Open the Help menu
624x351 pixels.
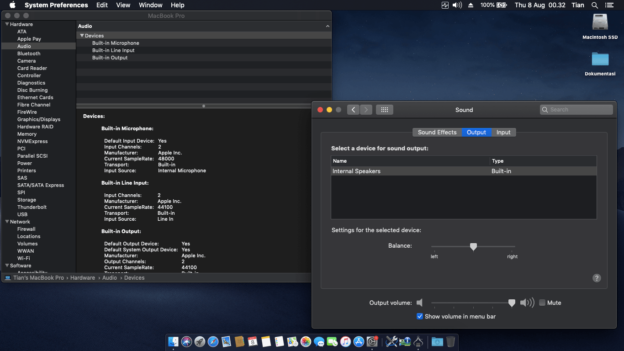(178, 5)
